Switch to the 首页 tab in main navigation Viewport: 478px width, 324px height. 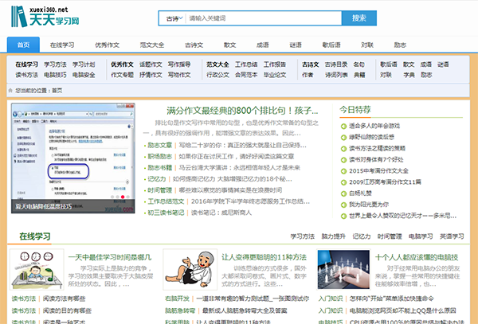coord(23,45)
